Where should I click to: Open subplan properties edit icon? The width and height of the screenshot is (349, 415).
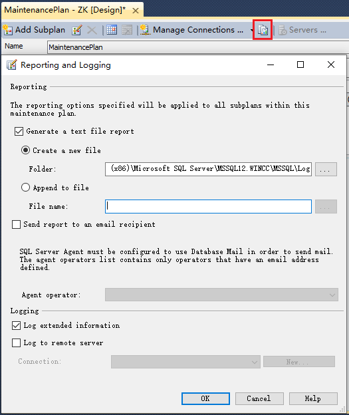[x=76, y=30]
